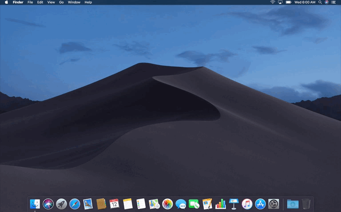Open the Edit menu
This screenshot has width=341, height=212.
click(x=40, y=2)
